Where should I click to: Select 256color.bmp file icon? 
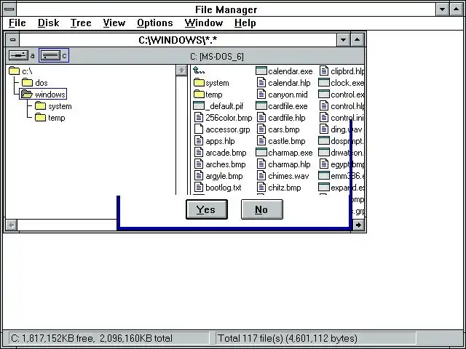click(x=199, y=118)
